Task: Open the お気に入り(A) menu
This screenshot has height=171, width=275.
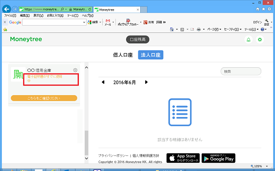Action: point(55,16)
